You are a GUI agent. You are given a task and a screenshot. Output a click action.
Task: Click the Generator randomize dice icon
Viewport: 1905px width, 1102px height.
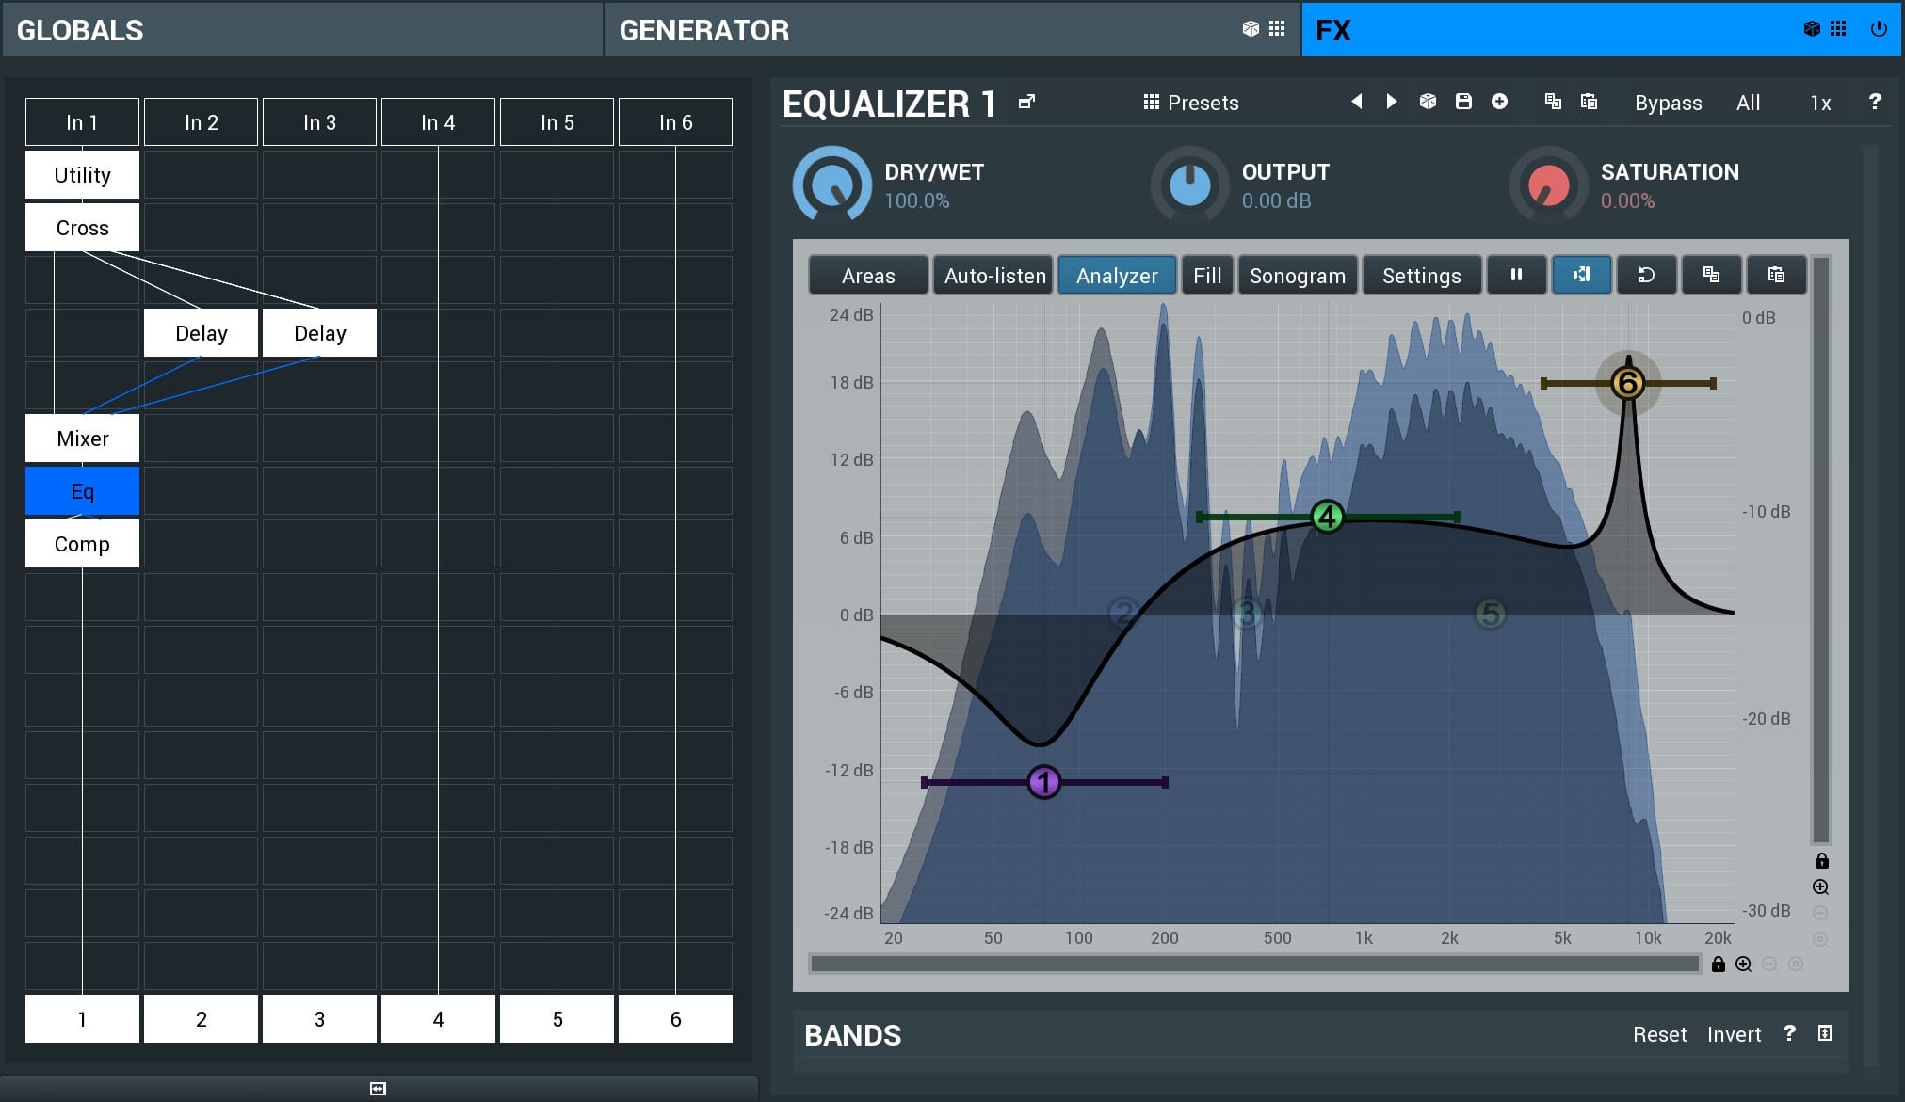1251,28
